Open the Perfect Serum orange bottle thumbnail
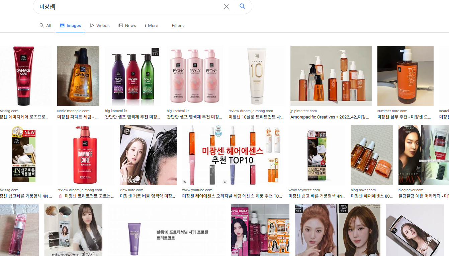 click(x=78, y=76)
